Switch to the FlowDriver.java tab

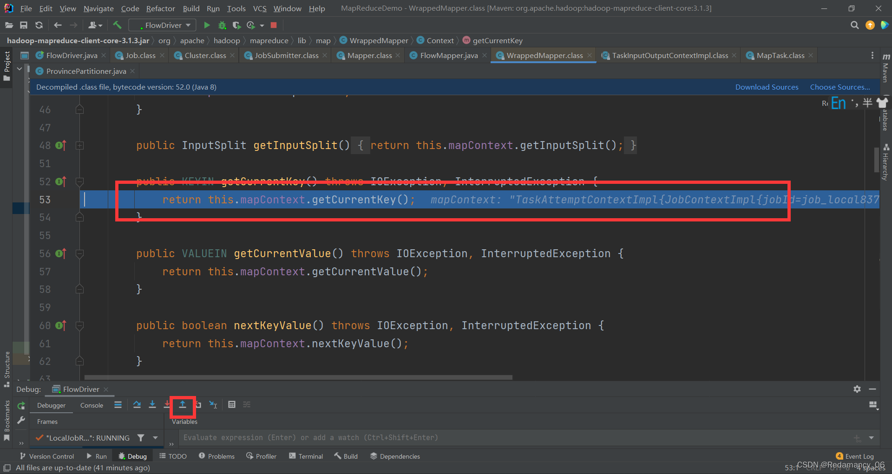(72, 55)
